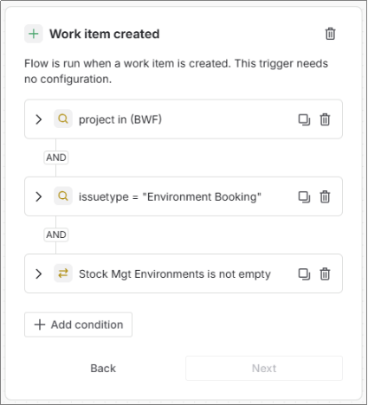Click the green plus trigger icon

point(34,34)
